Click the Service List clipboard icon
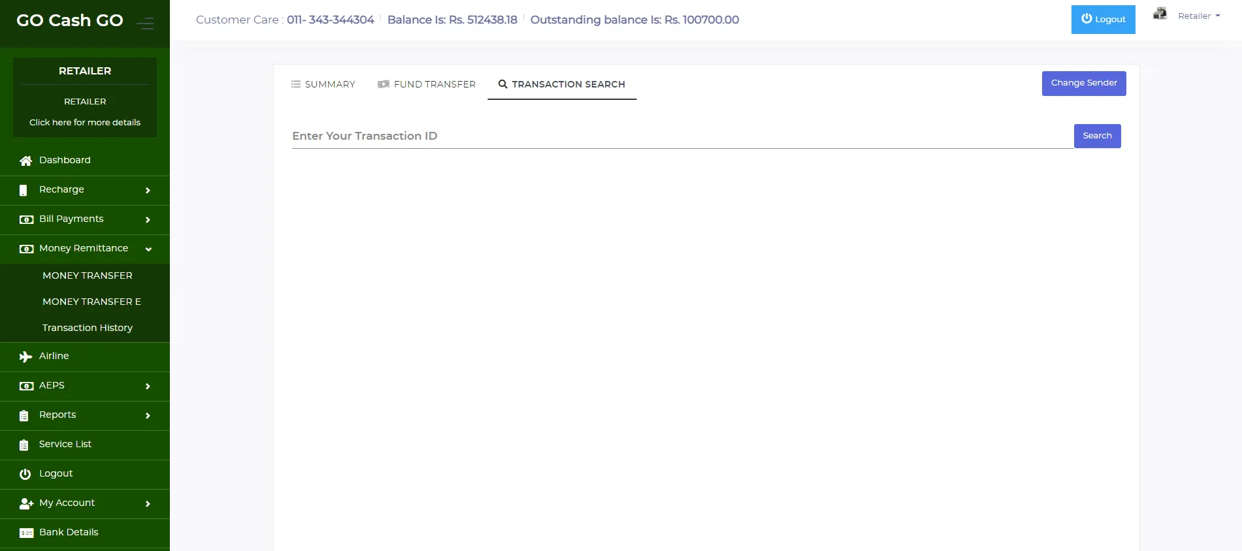1242x551 pixels. 24,445
